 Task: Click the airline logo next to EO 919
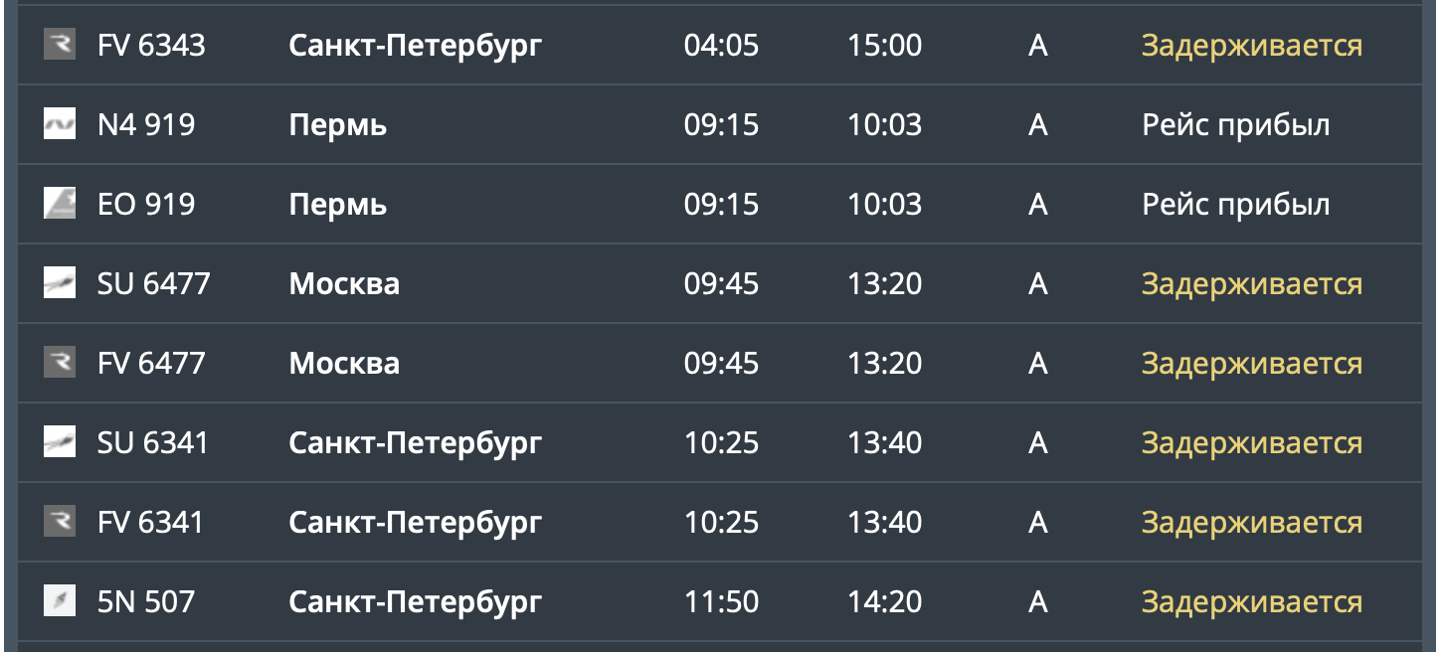click(x=60, y=204)
